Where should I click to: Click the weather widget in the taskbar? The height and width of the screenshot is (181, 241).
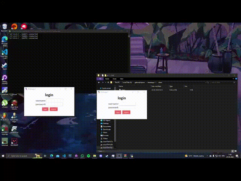coord(194,156)
